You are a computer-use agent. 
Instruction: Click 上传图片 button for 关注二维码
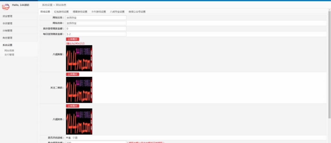72,74
